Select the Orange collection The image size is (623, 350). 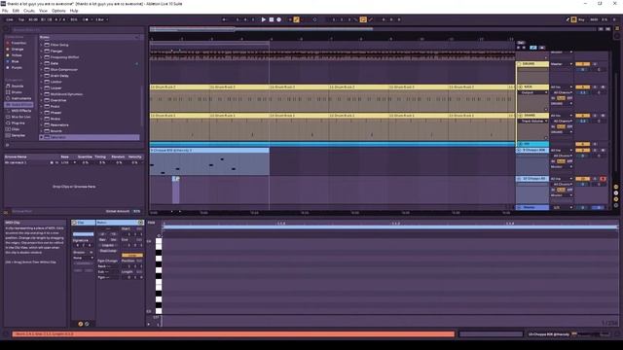click(x=16, y=50)
